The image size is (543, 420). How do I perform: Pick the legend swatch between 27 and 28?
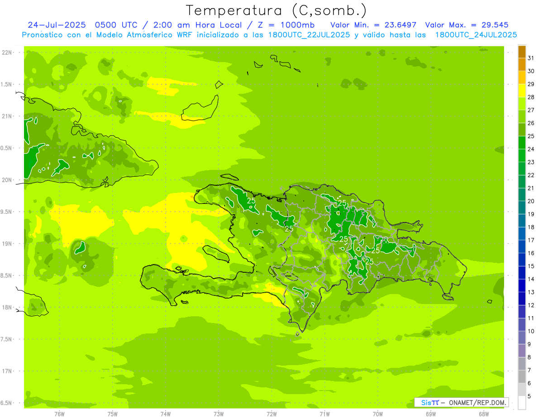point(522,103)
